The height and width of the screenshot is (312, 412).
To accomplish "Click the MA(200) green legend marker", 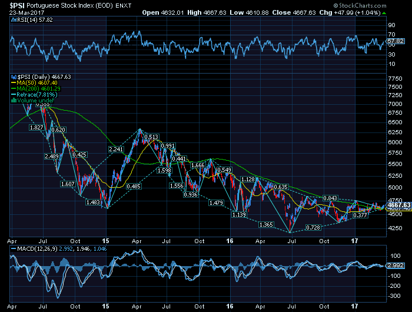I will pos(14,88).
